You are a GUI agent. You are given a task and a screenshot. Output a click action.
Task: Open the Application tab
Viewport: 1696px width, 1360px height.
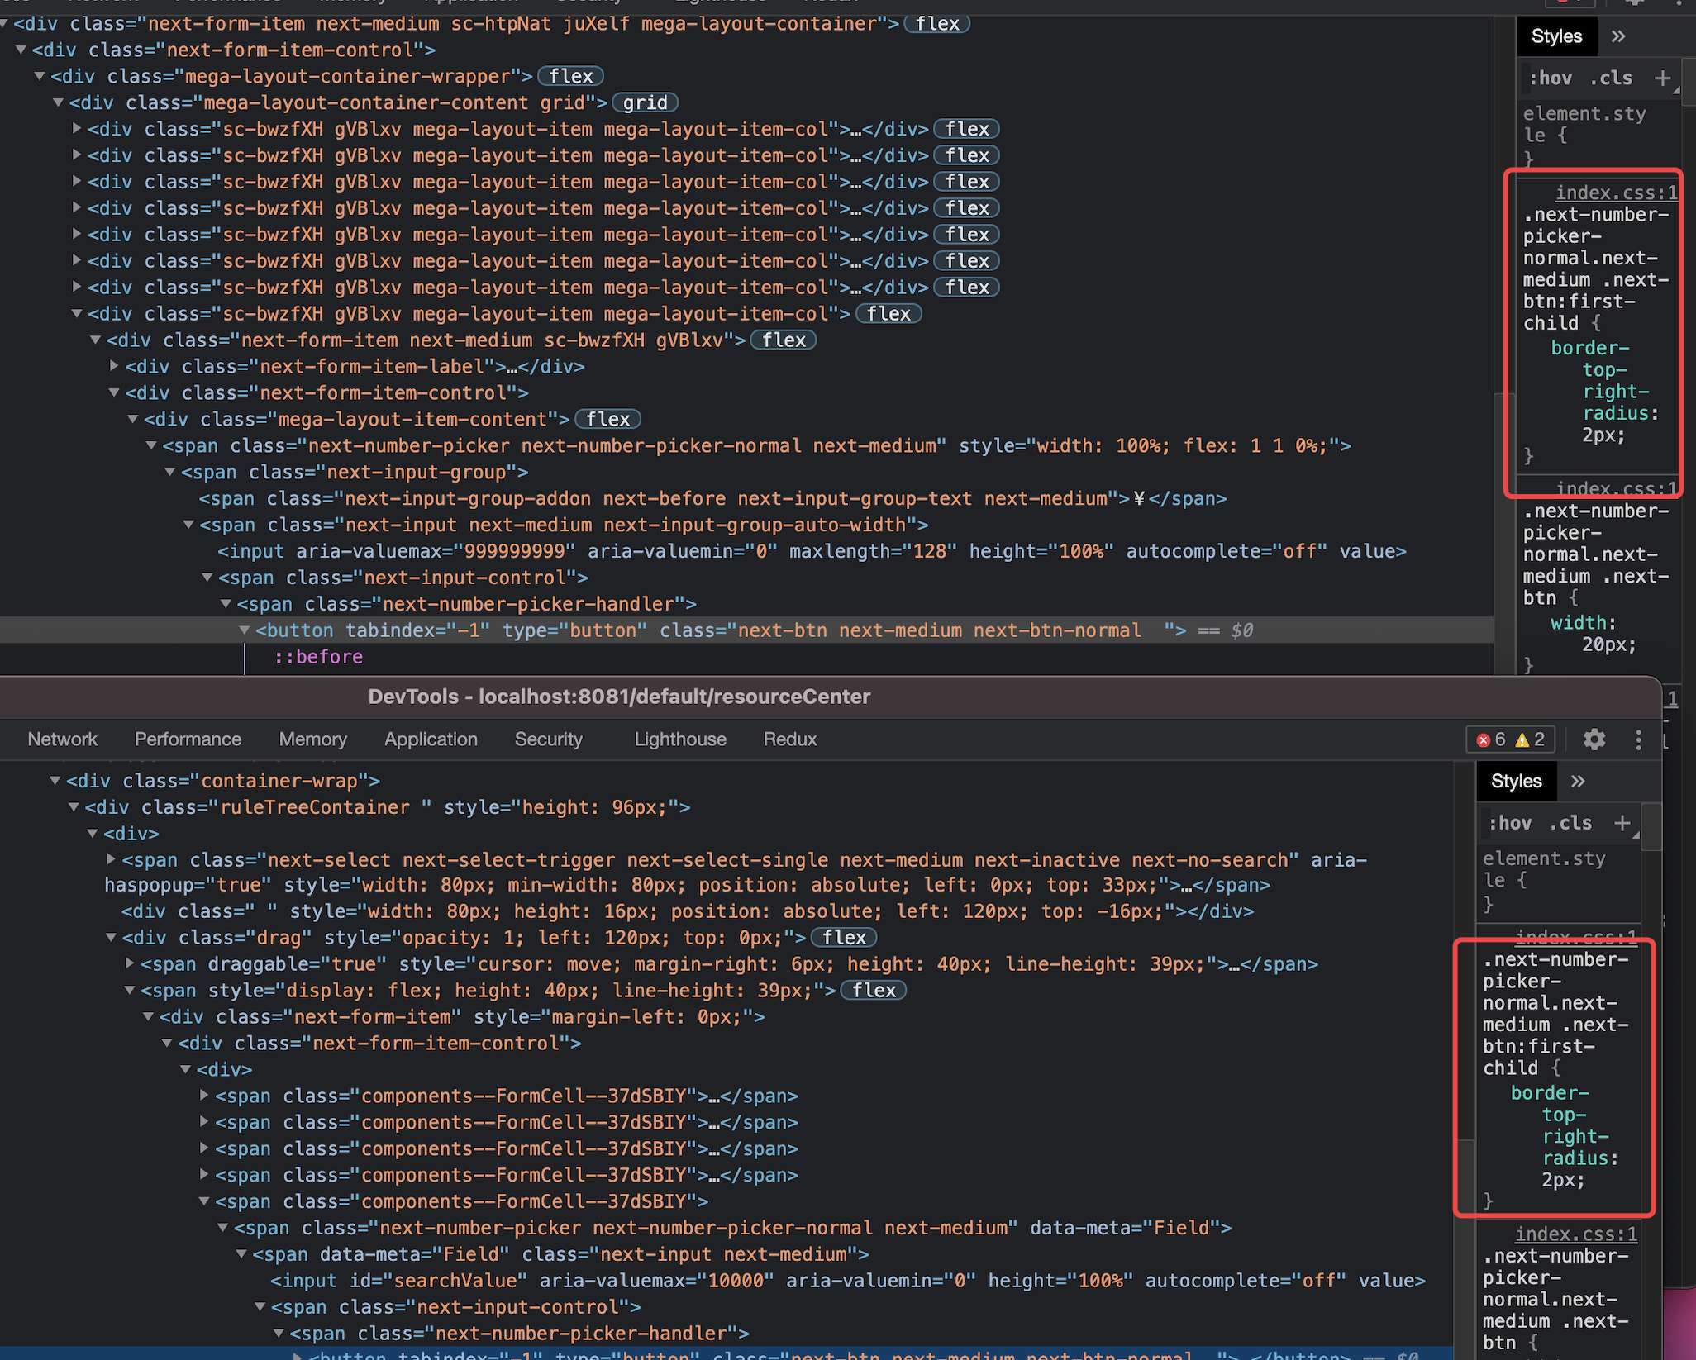(431, 739)
